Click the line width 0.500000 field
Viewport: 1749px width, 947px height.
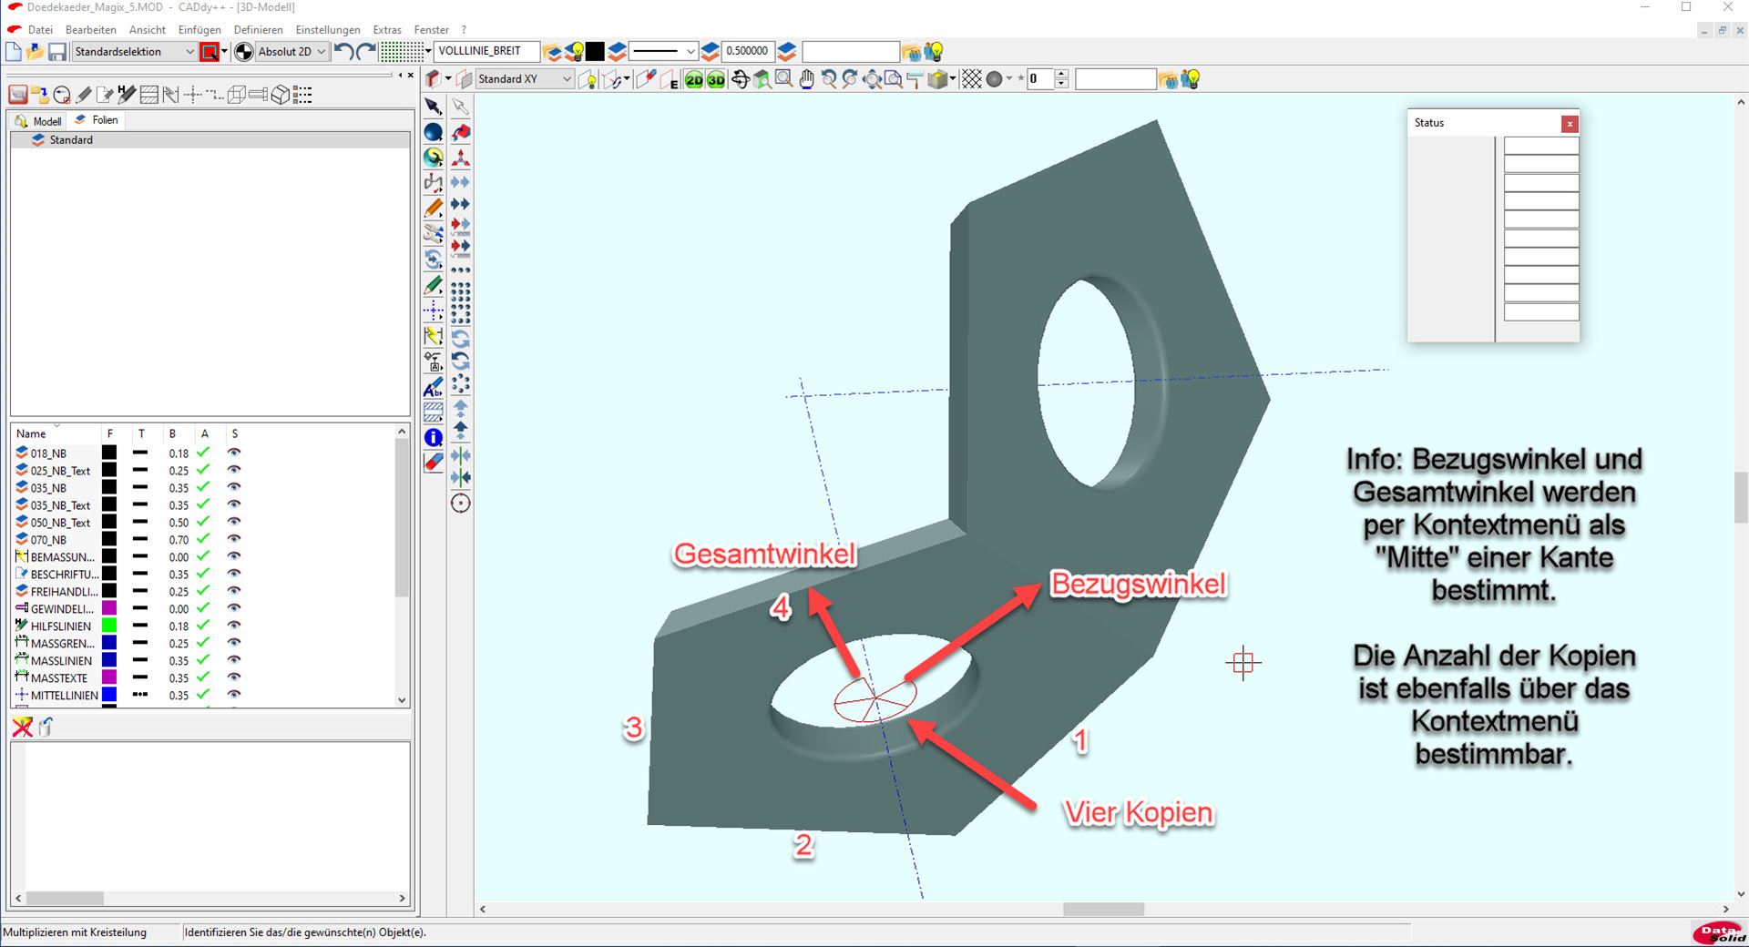coord(746,51)
